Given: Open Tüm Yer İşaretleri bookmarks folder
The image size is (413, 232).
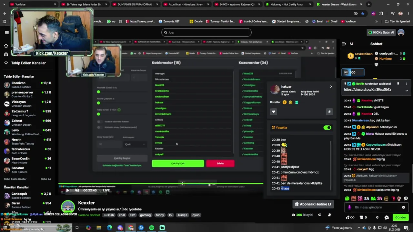Looking at the screenshot, I should coord(397,22).
